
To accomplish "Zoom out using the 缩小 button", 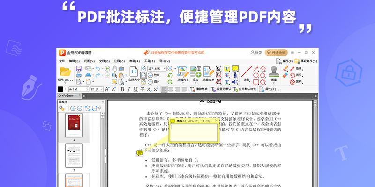I will click(x=153, y=82).
